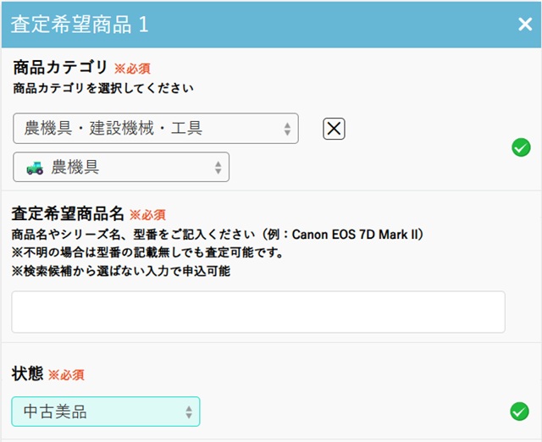Click the green checkmark beside 商品カテゴリ
The width and height of the screenshot is (542, 442).
[x=520, y=148]
